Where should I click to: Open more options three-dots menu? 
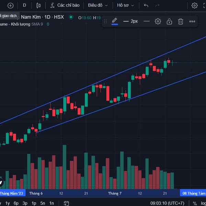coord(192,21)
